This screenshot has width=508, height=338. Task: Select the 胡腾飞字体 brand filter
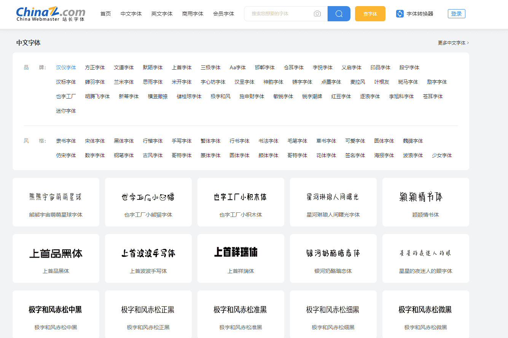pos(97,96)
